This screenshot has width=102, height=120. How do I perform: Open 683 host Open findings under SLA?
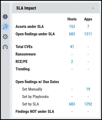pos(72,34)
